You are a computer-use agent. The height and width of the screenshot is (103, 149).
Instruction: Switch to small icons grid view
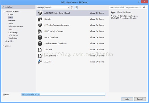tap(72, 8)
